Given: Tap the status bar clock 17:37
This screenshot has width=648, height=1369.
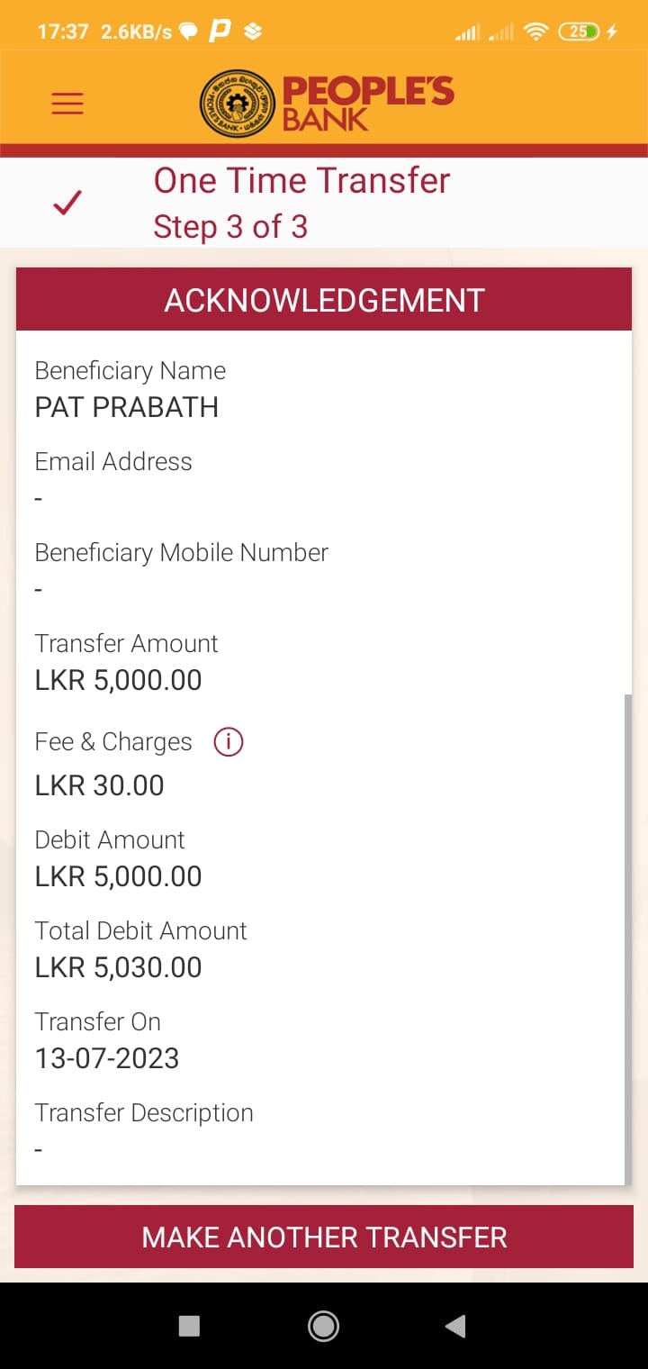Looking at the screenshot, I should pyautogui.click(x=63, y=32).
